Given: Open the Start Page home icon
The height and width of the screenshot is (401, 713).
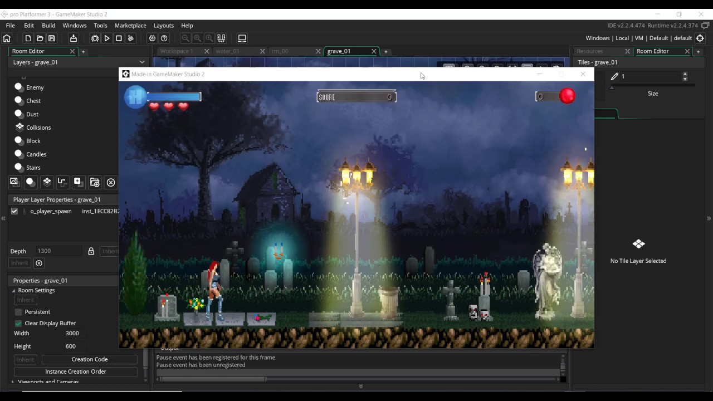Looking at the screenshot, I should (7, 38).
